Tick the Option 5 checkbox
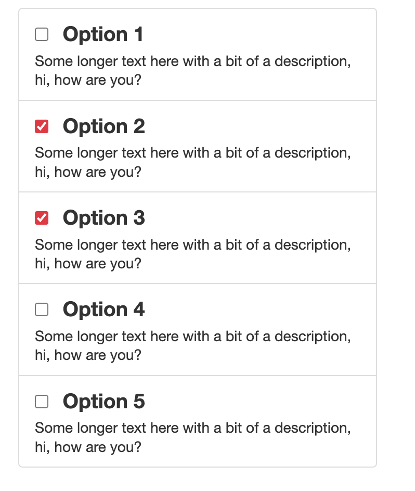Viewport: 415px width, 491px height. (x=42, y=402)
